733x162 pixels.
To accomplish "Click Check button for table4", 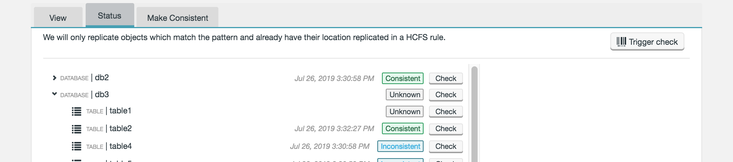I will [446, 147].
